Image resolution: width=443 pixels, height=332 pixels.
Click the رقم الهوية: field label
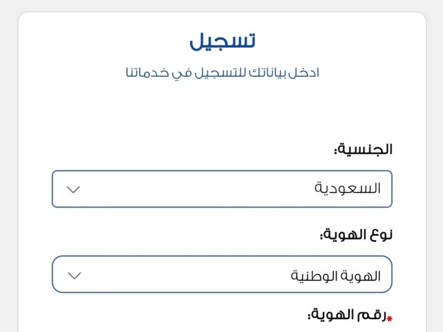pos(347,314)
